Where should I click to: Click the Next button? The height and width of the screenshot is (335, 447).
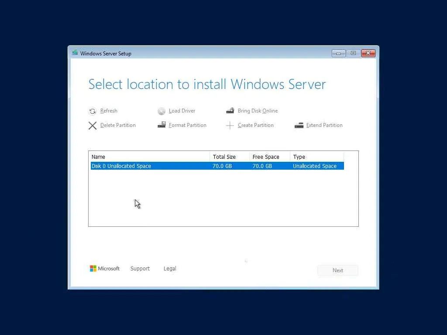click(338, 270)
